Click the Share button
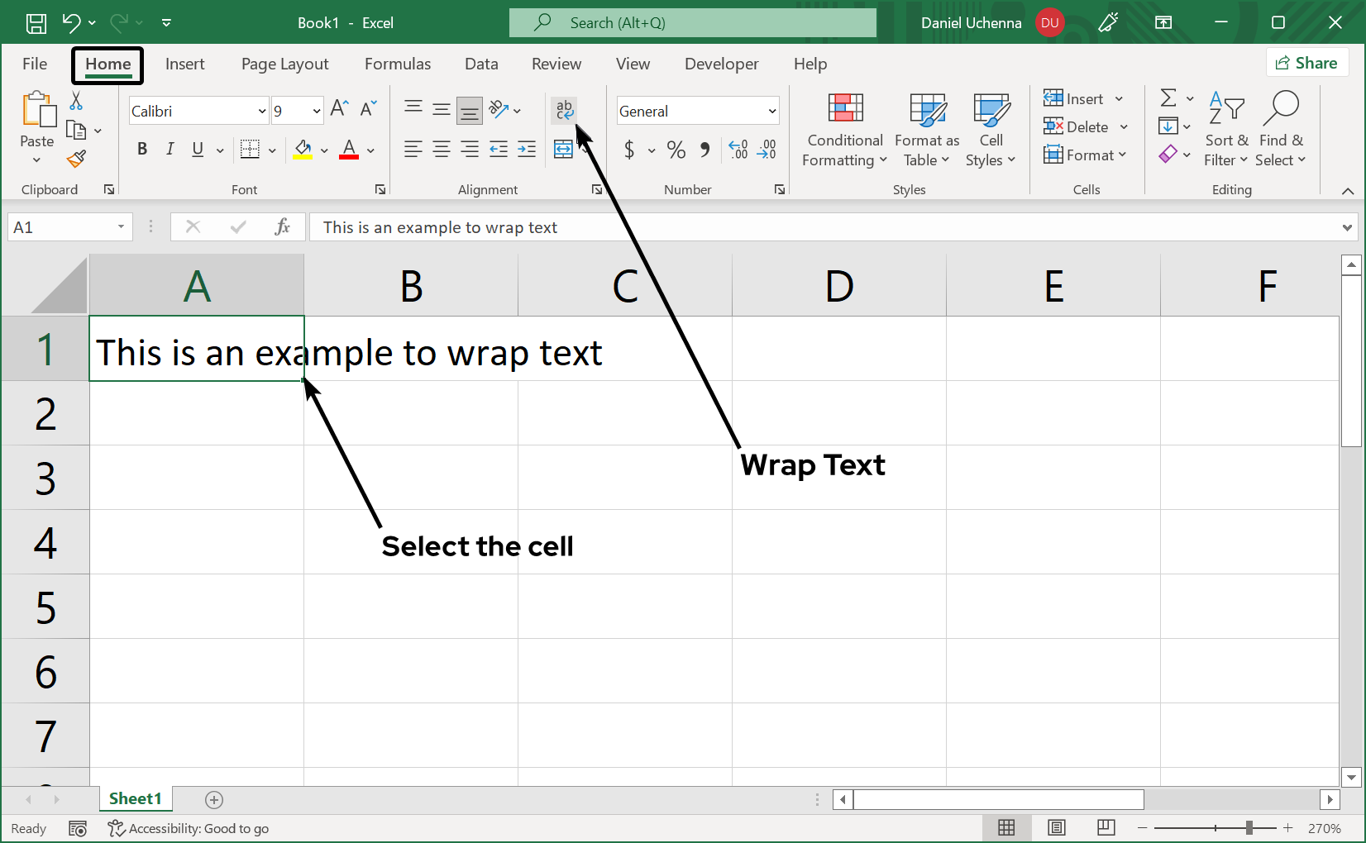This screenshot has width=1366, height=843. coord(1308,62)
